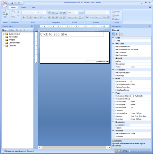Image resolution: width=153 pixels, height=154 pixels.
Task: Switch to the Insert ribbon tab
Action: point(23,7)
